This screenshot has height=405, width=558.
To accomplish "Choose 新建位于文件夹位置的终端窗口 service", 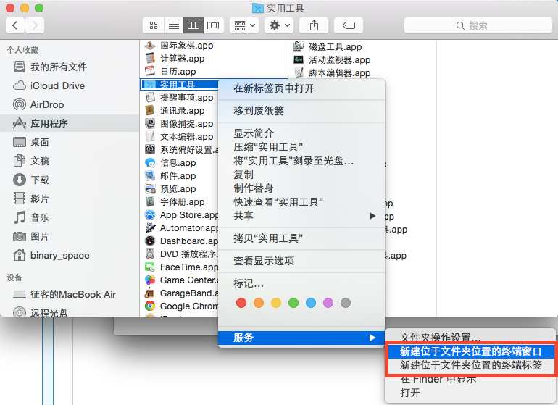I will tap(470, 351).
